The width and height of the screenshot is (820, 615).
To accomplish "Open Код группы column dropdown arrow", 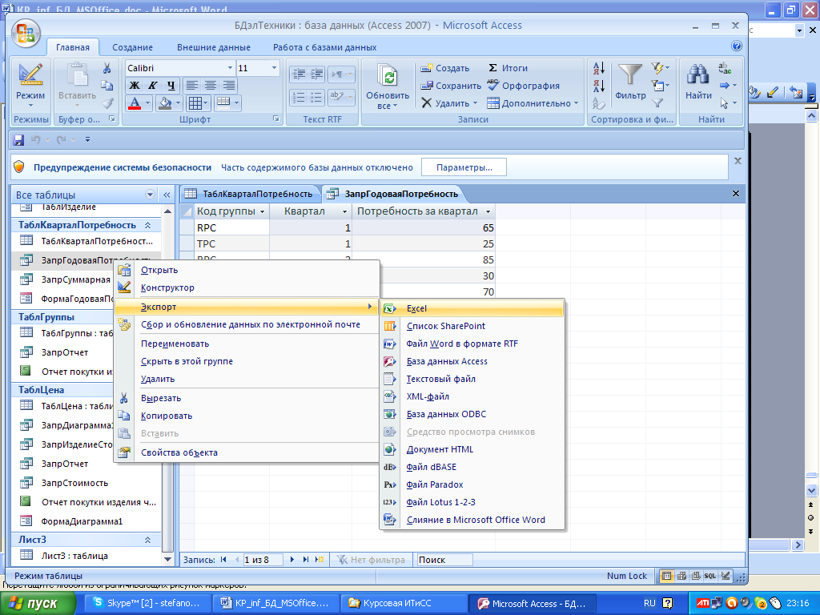I will point(262,211).
